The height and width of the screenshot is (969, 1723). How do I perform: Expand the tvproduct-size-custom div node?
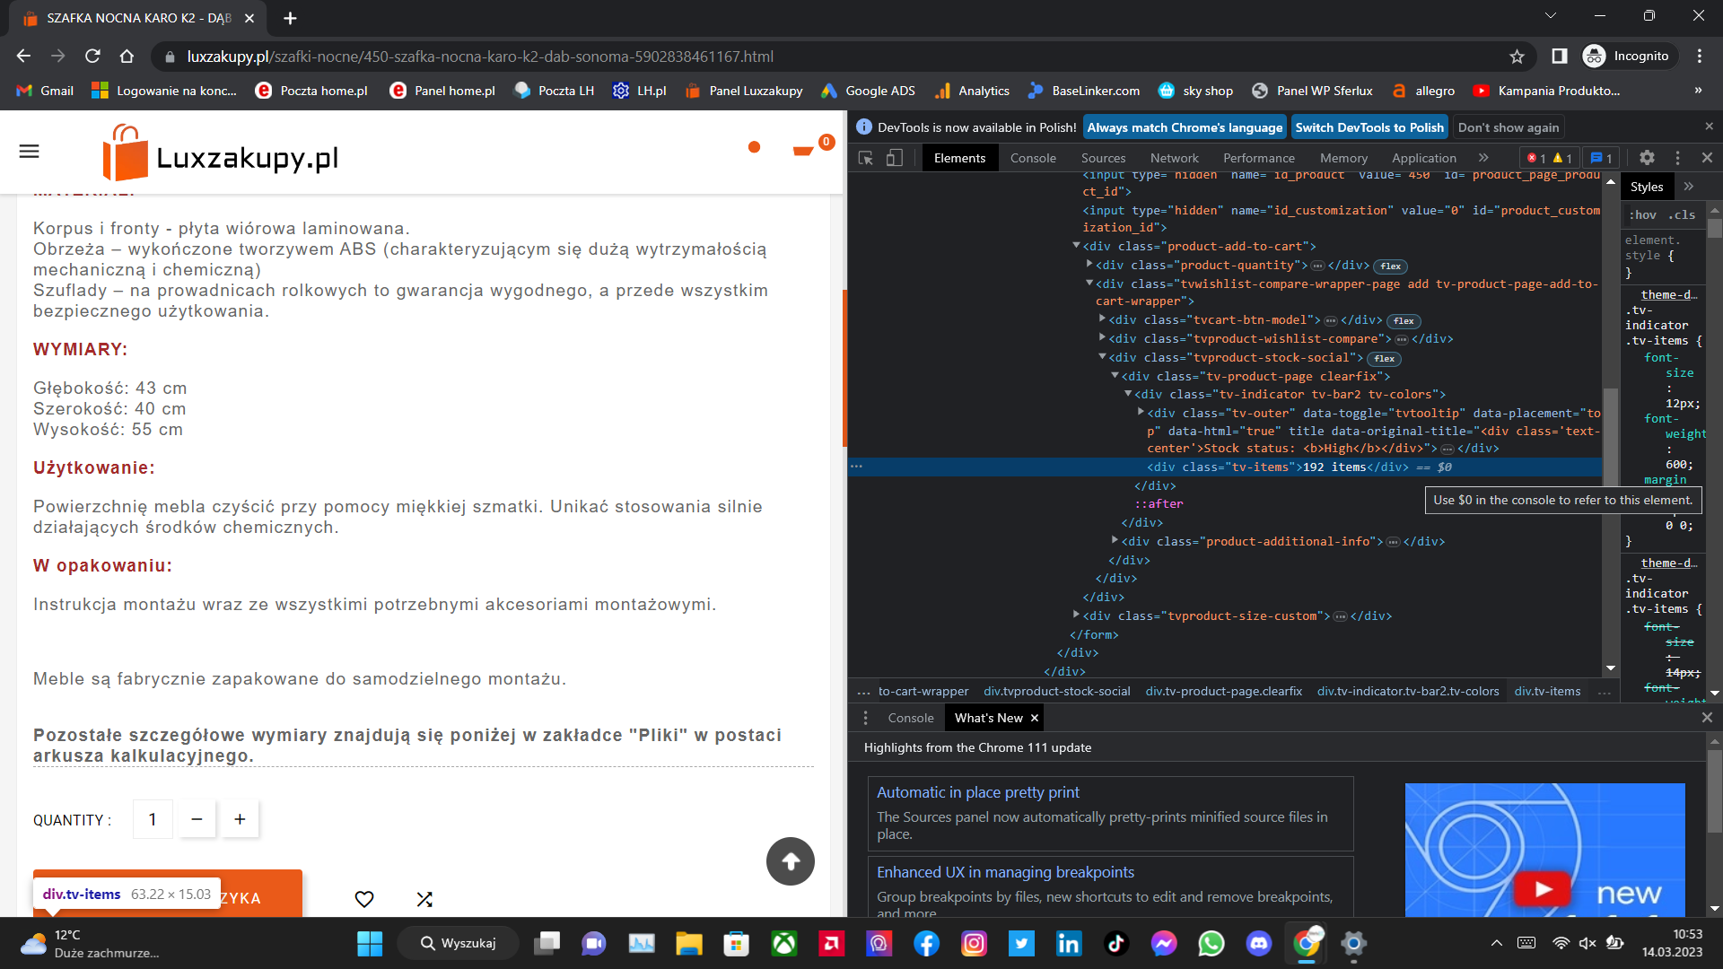(1077, 615)
